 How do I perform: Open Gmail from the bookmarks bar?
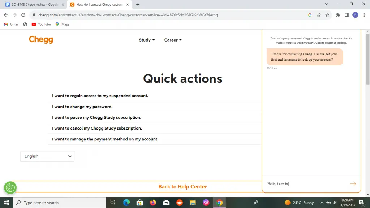click(11, 24)
